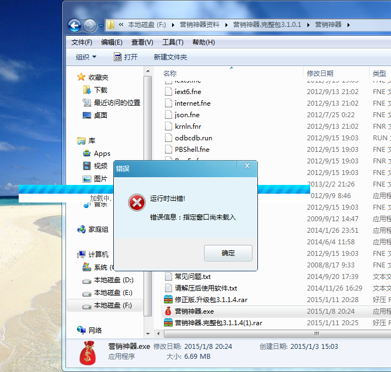Click the 修正版.升级包3.1.1.4.rar archive icon

(x=168, y=299)
